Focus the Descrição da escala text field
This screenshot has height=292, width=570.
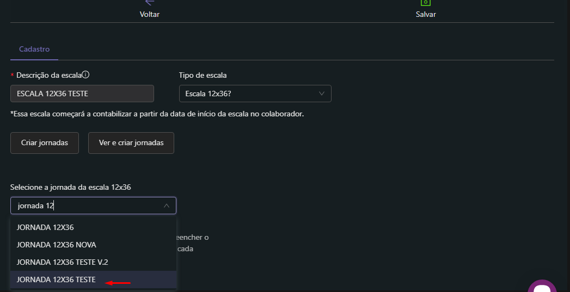82,94
